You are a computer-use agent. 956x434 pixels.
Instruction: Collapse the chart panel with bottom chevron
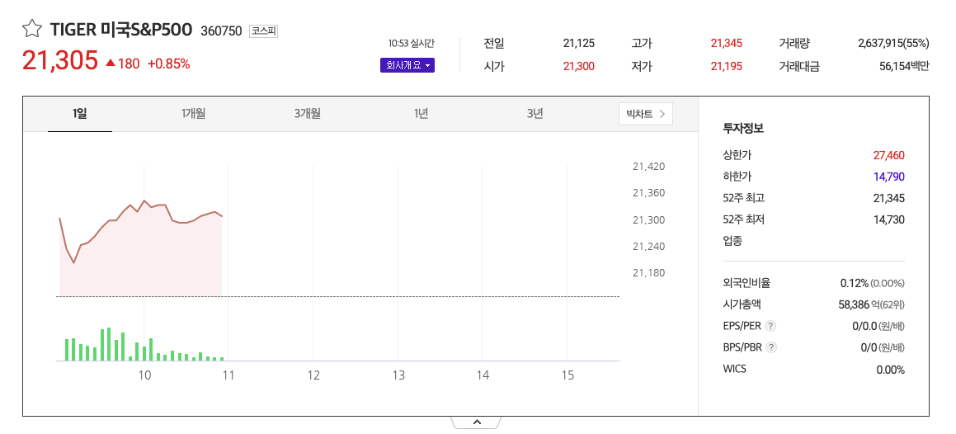pos(477,422)
